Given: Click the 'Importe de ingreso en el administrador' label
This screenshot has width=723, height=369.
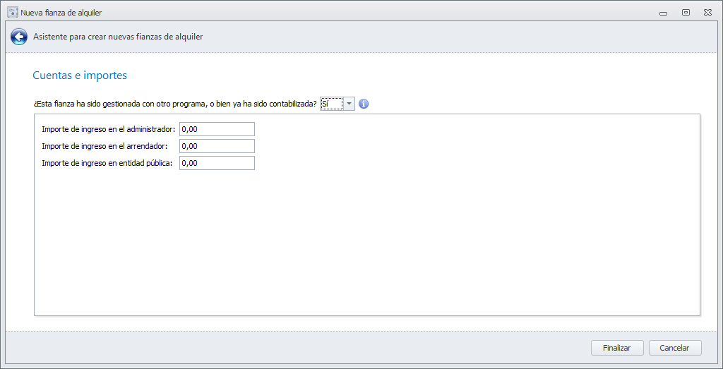Looking at the screenshot, I should (x=108, y=129).
